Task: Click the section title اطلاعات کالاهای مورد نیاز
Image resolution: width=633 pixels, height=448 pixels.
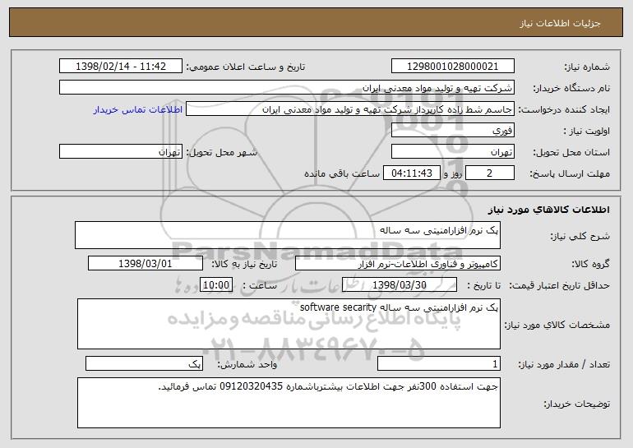Action: click(x=549, y=210)
